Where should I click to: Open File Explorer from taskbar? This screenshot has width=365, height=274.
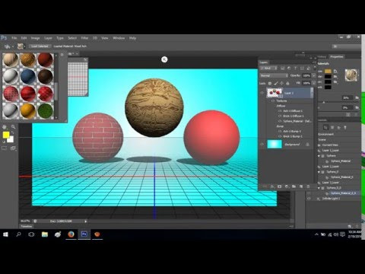click(45, 234)
